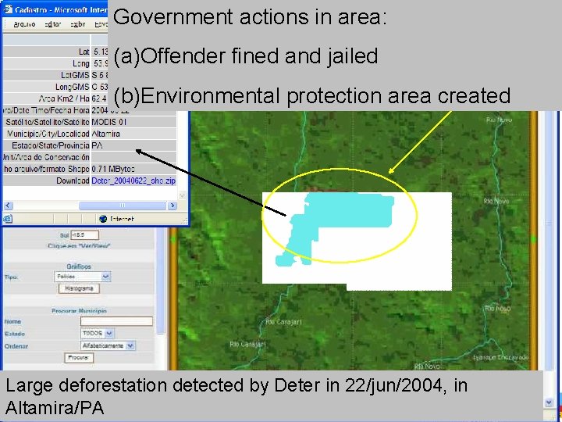Open the Editar menu in Cadastro window
Image resolution: width=562 pixels, height=422 pixels.
[x=53, y=24]
